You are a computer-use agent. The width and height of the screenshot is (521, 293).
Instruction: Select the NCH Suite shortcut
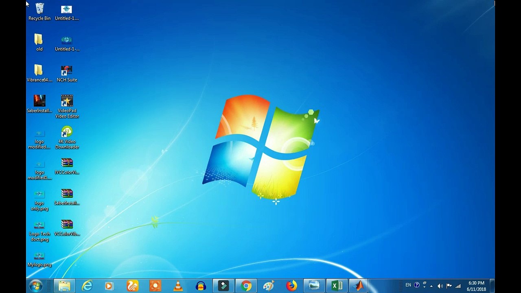point(67,73)
